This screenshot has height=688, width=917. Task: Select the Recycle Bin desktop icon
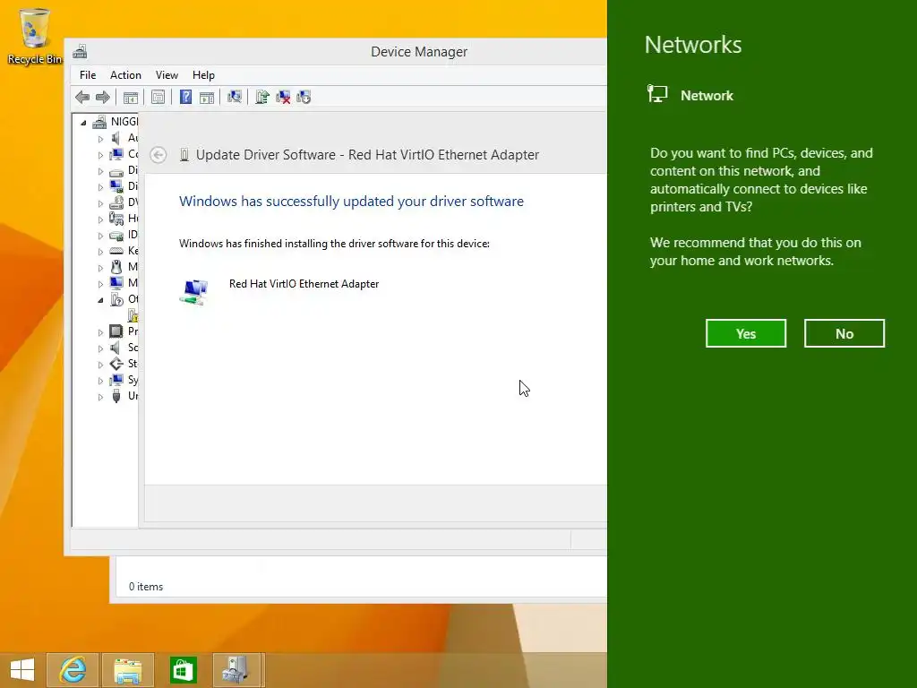(35, 36)
